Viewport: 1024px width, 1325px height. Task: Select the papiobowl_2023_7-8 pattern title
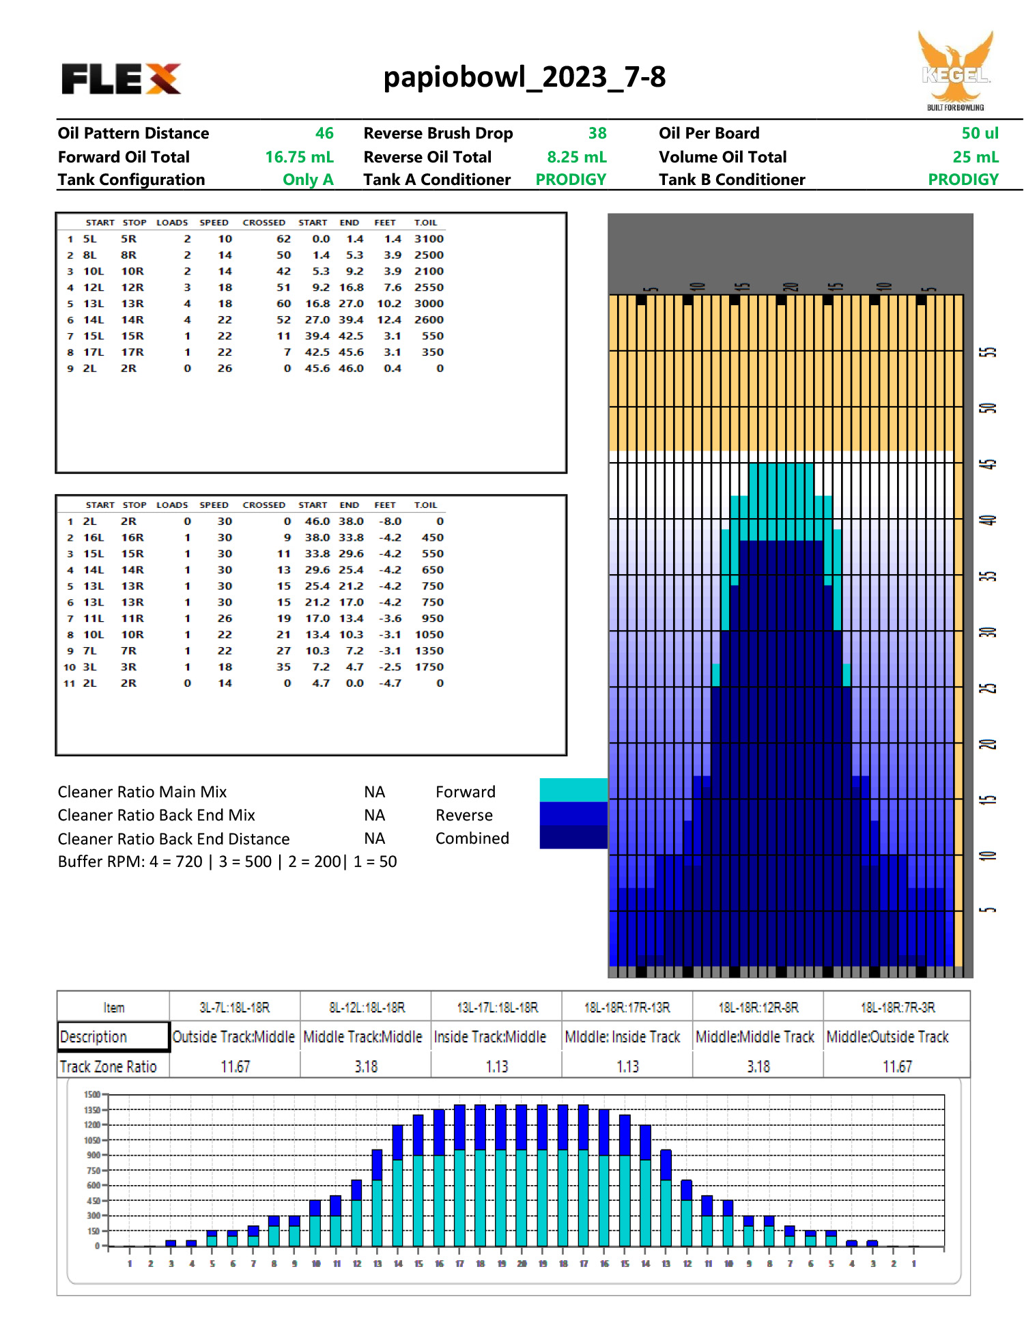[x=524, y=77]
